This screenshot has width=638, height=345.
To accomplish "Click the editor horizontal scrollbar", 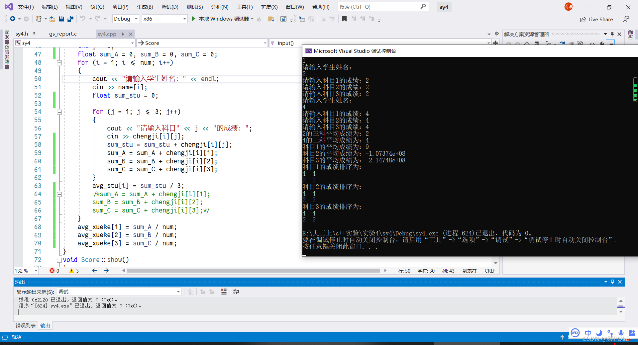I will click(x=253, y=271).
